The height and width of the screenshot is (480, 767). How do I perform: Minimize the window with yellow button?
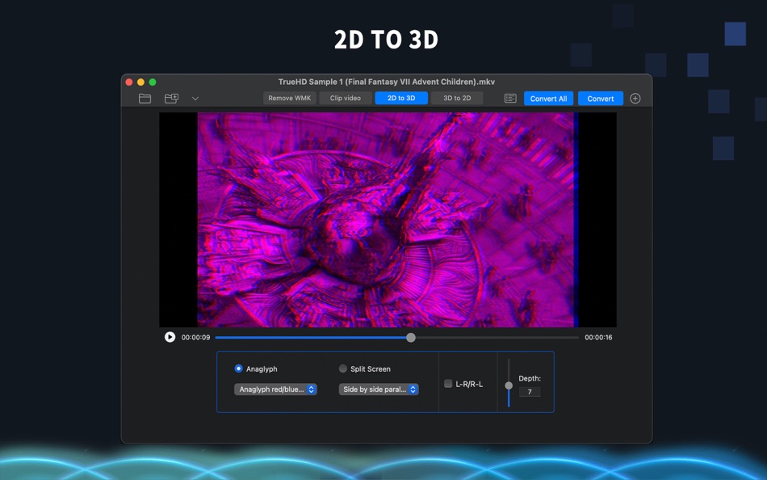140,82
